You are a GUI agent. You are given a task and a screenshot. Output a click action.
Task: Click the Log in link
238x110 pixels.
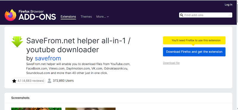(228, 5)
